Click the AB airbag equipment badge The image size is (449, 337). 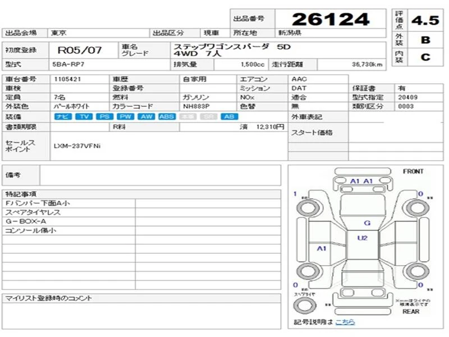230,117
